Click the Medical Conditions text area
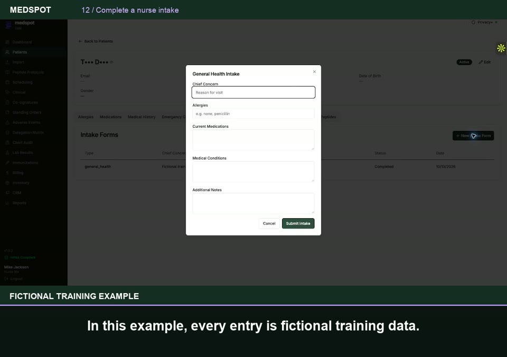The height and width of the screenshot is (357, 507). (253, 172)
